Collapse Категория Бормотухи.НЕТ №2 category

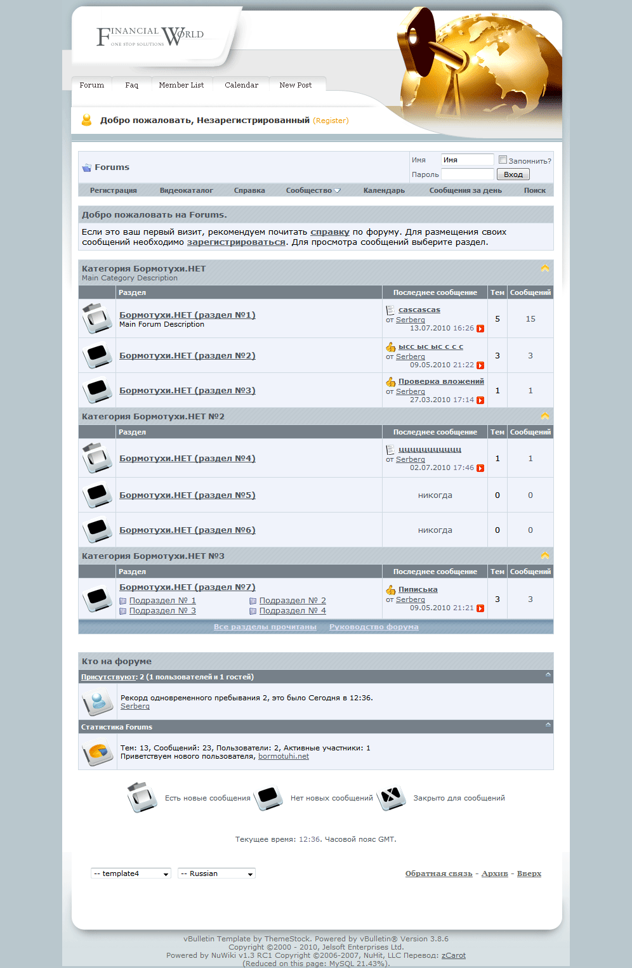click(x=545, y=416)
